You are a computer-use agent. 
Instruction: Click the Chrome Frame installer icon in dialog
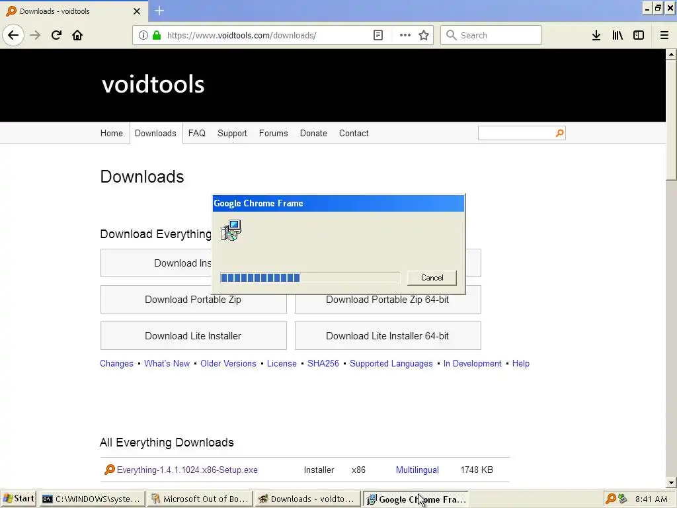tap(231, 230)
